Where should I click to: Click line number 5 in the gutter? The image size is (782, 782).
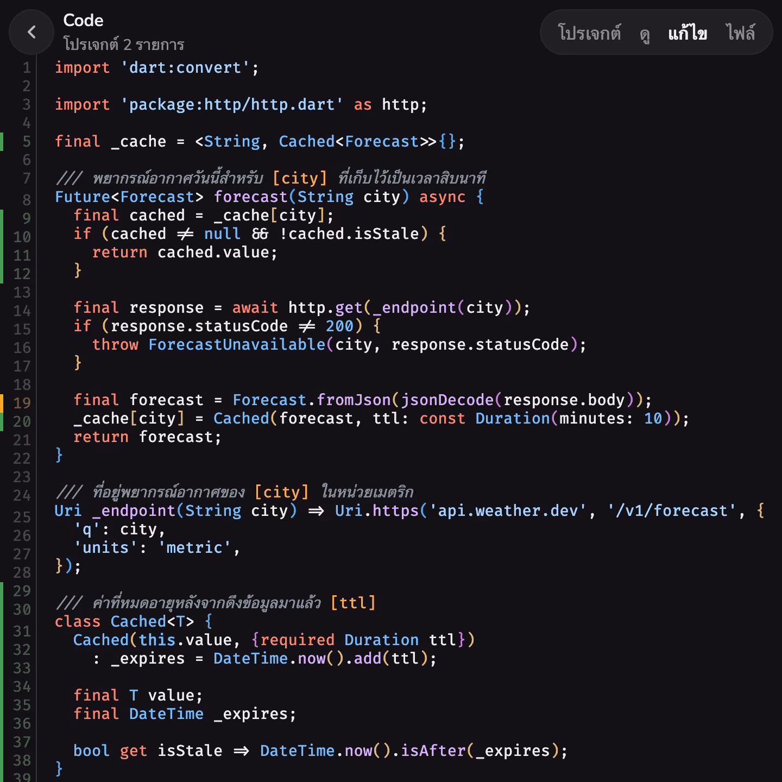[26, 142]
